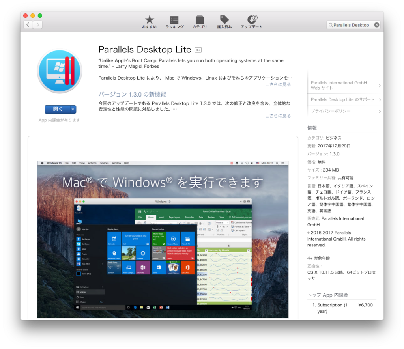Viewport: 404px width, 349px height.
Task: Click the ファミリー共有: 共有可能 row
Action: pos(330,178)
